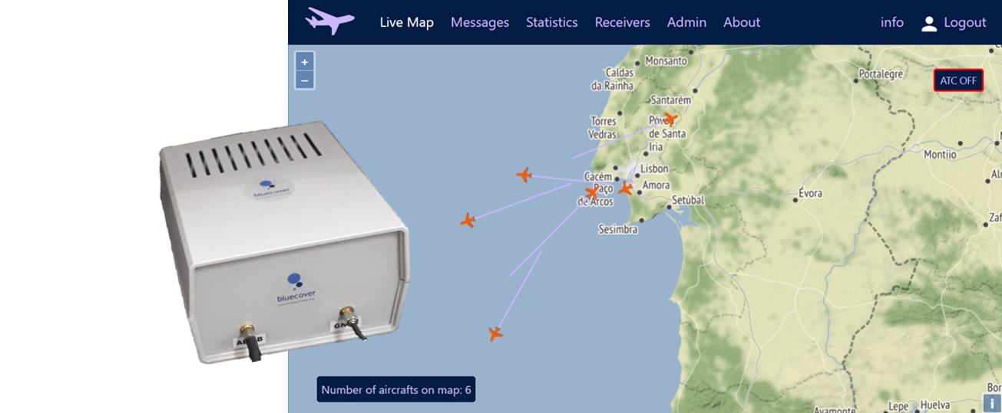
Task: Click the user profile icon beside Logout
Action: pyautogui.click(x=929, y=23)
